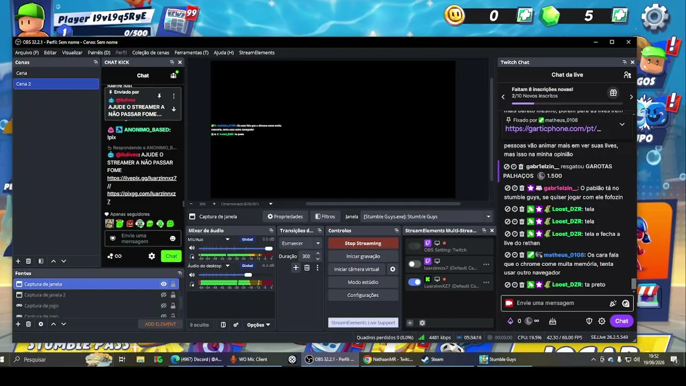The height and width of the screenshot is (386, 686).
Task: Open Kick chat settings gear
Action: pyautogui.click(x=152, y=256)
